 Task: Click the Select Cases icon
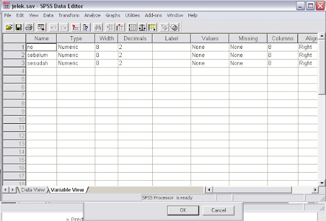tap(152, 27)
